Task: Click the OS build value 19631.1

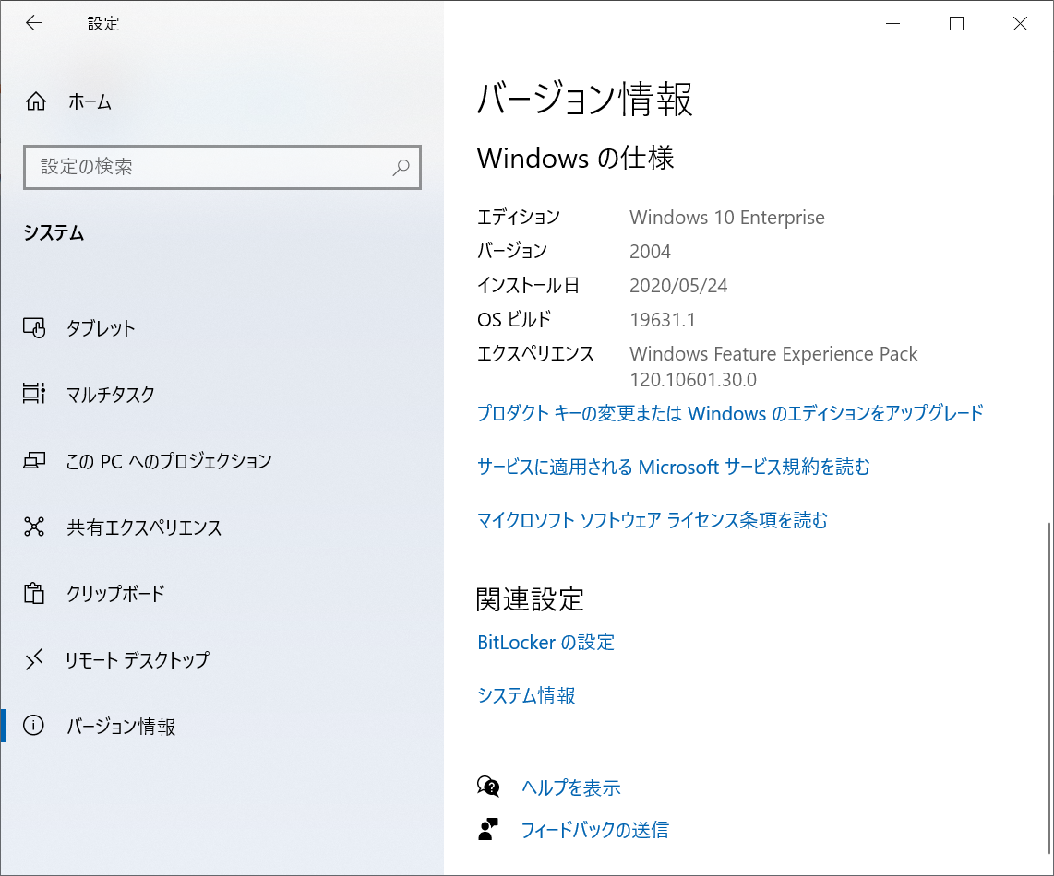Action: (x=662, y=320)
